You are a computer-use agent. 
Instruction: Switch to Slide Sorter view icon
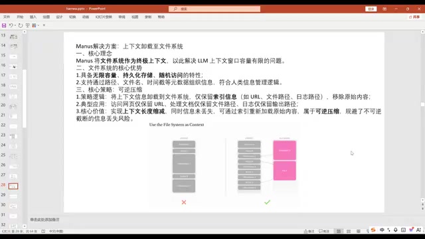pos(349,231)
